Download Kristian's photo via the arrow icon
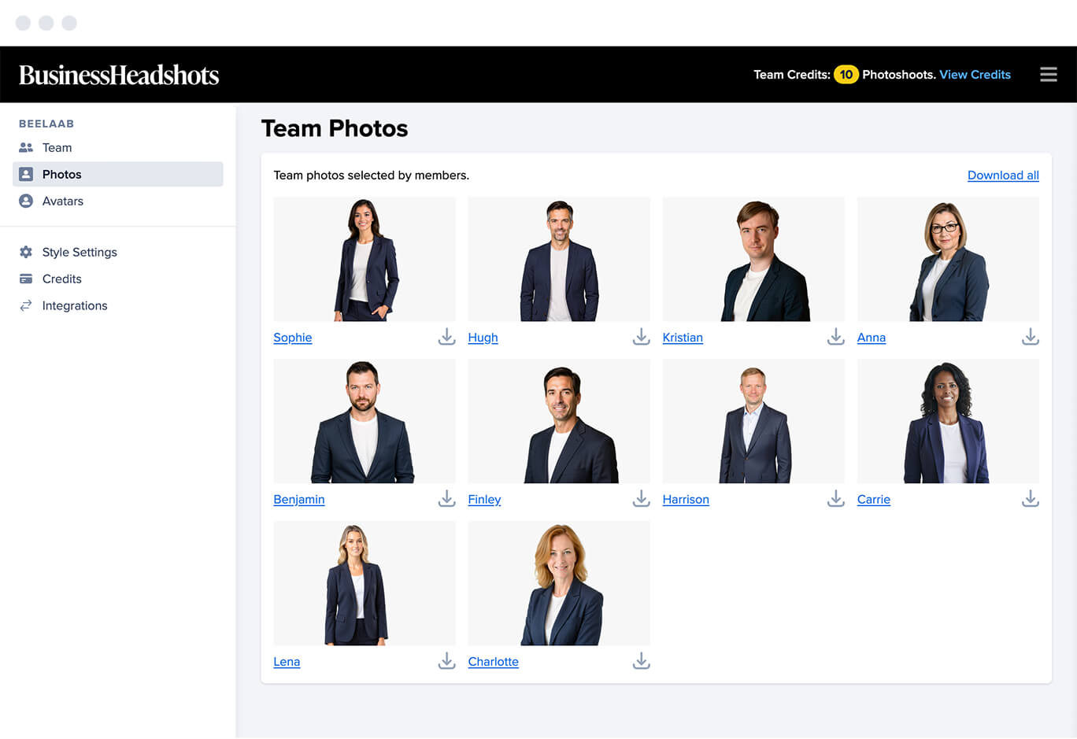The image size is (1077, 739). pyautogui.click(x=835, y=337)
